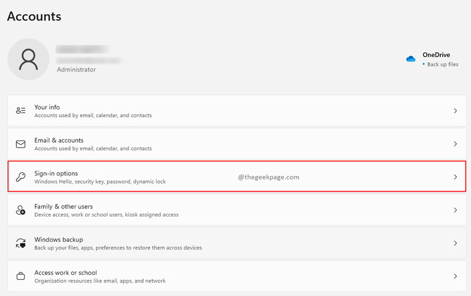Image resolution: width=471 pixels, height=296 pixels.
Task: Expand Your info with its chevron
Action: pos(455,111)
